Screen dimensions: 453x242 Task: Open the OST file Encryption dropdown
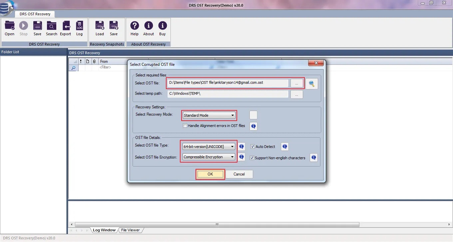209,157
